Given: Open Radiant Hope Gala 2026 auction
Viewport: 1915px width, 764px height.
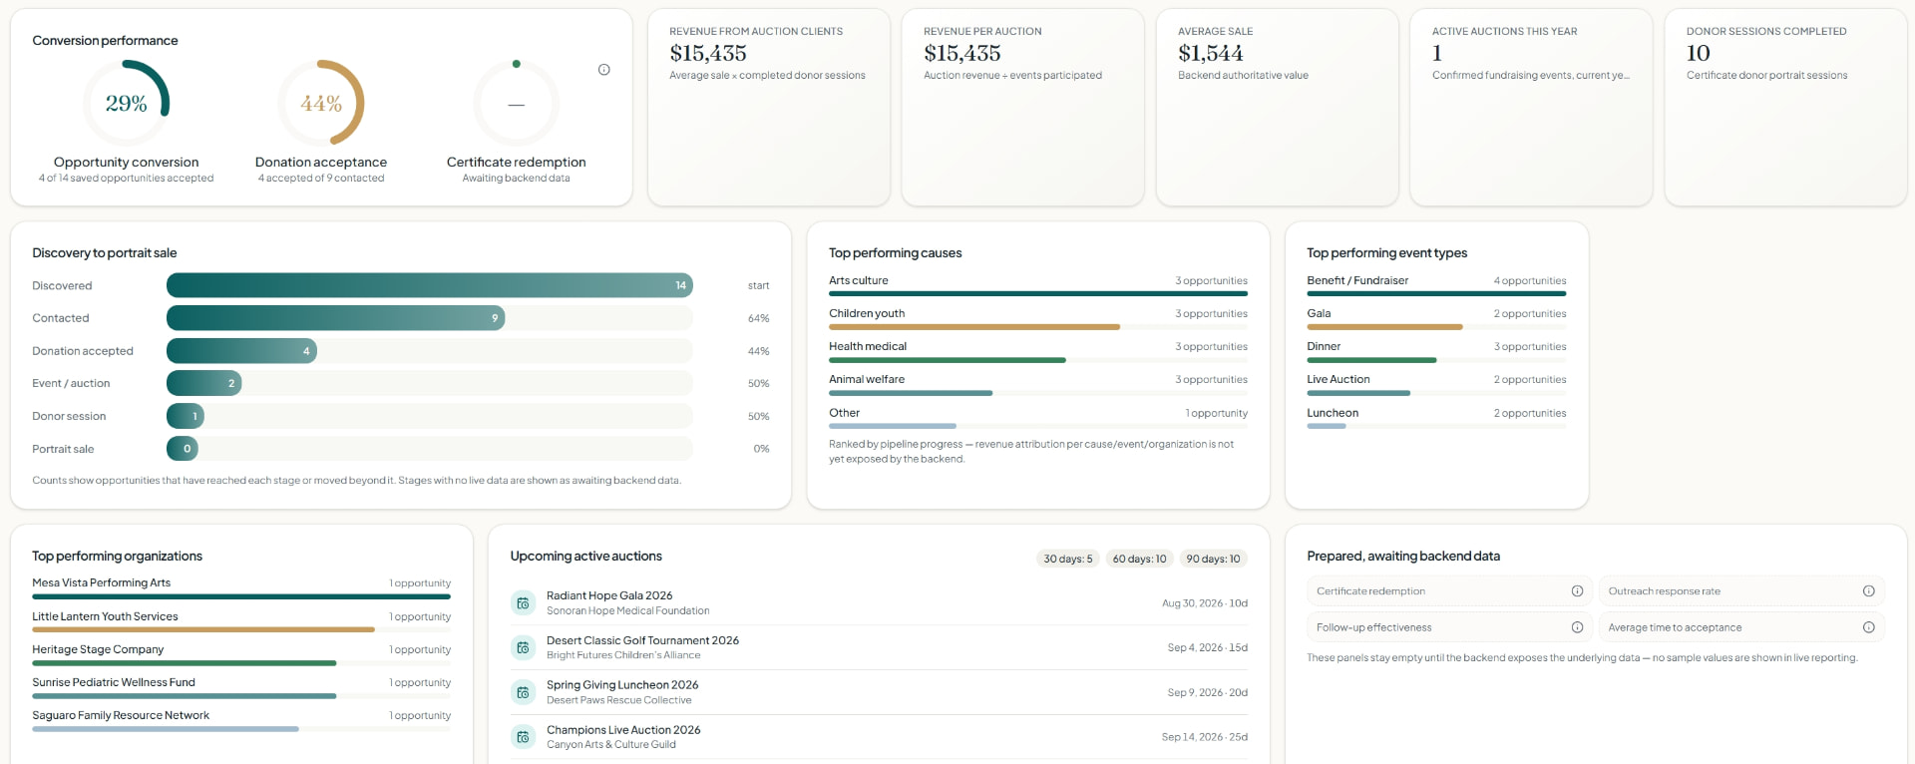Looking at the screenshot, I should (x=879, y=603).
